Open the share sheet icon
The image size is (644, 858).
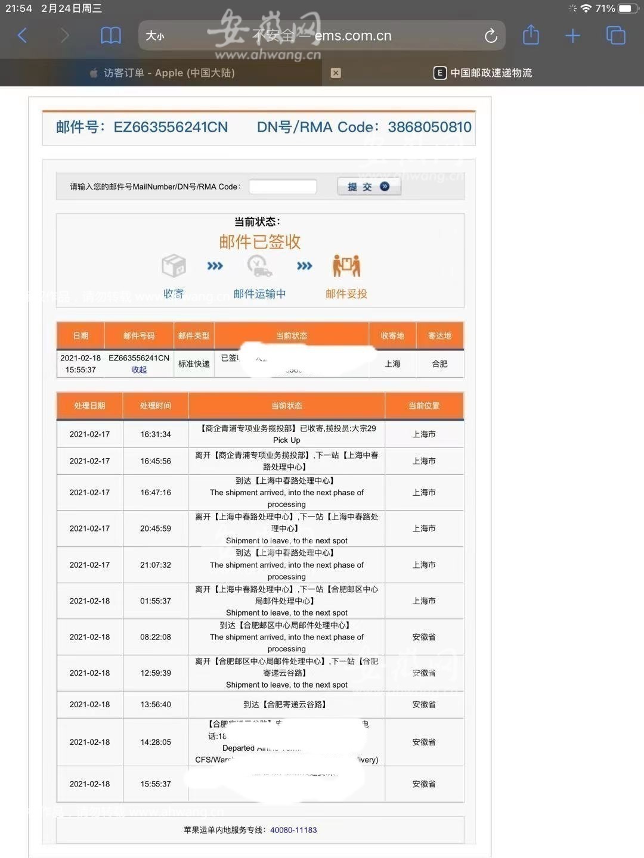(531, 35)
